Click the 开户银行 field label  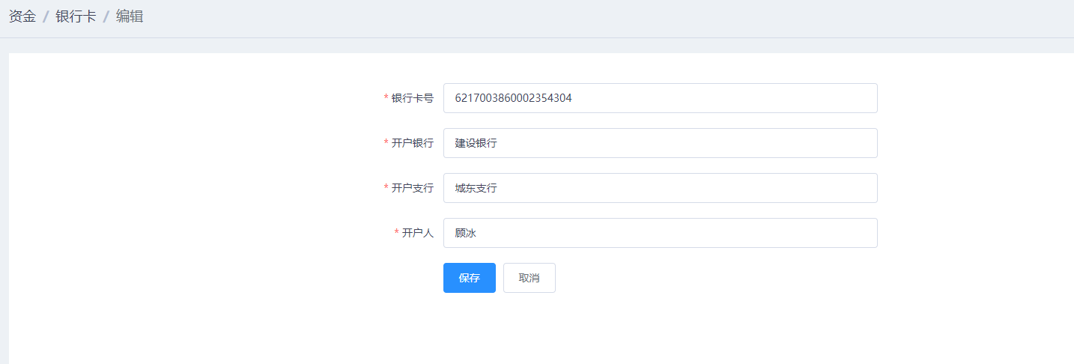click(x=412, y=143)
